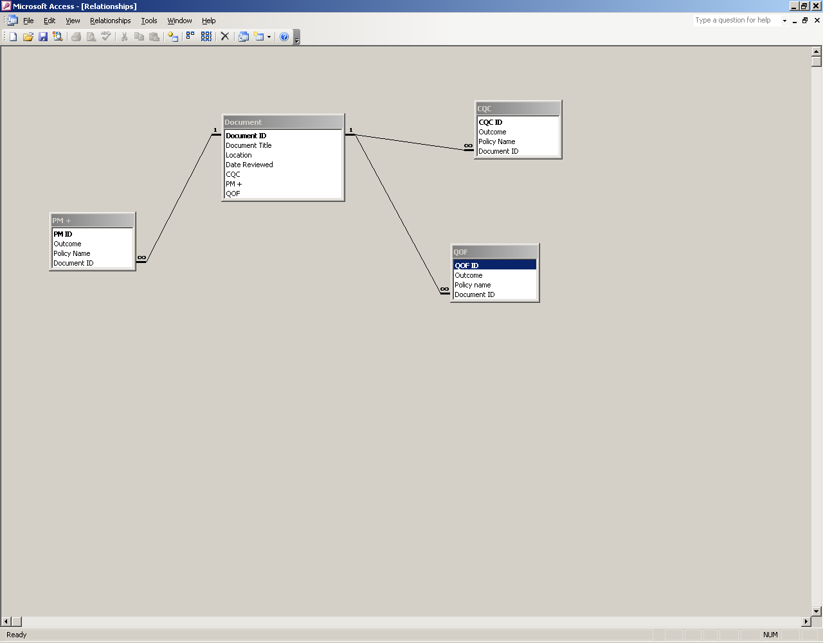
Task: Click the Clear Layout X toolbar icon
Action: tap(225, 37)
